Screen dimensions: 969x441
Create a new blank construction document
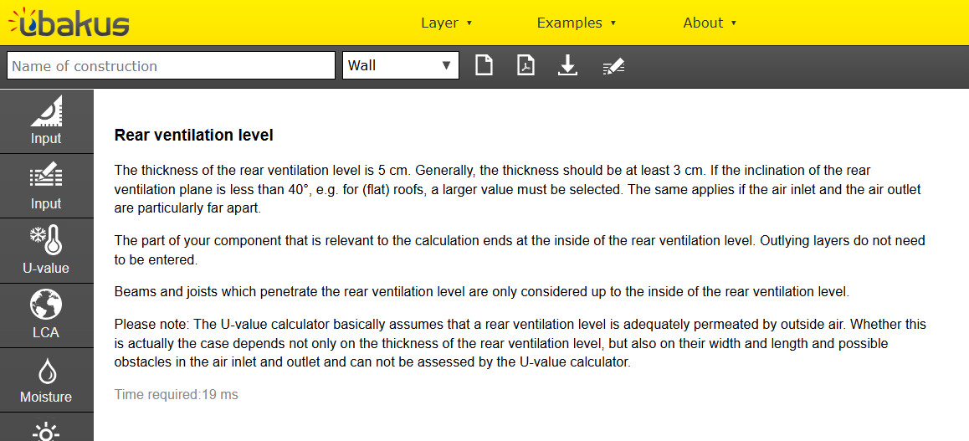484,65
